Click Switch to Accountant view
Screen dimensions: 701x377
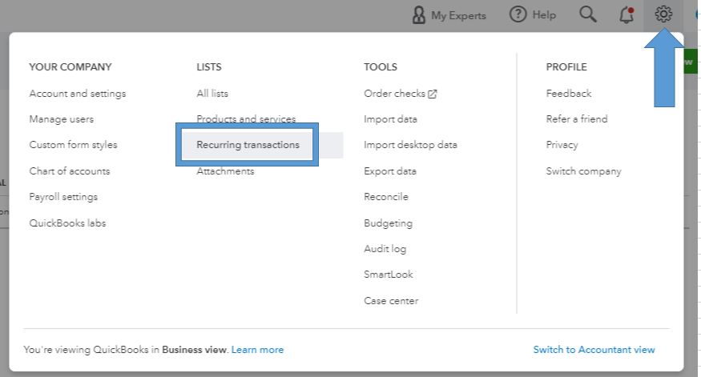coord(594,350)
